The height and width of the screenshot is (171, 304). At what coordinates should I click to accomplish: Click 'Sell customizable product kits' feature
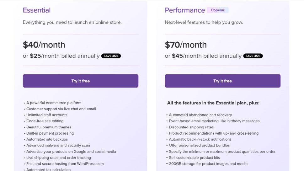tap(193, 158)
